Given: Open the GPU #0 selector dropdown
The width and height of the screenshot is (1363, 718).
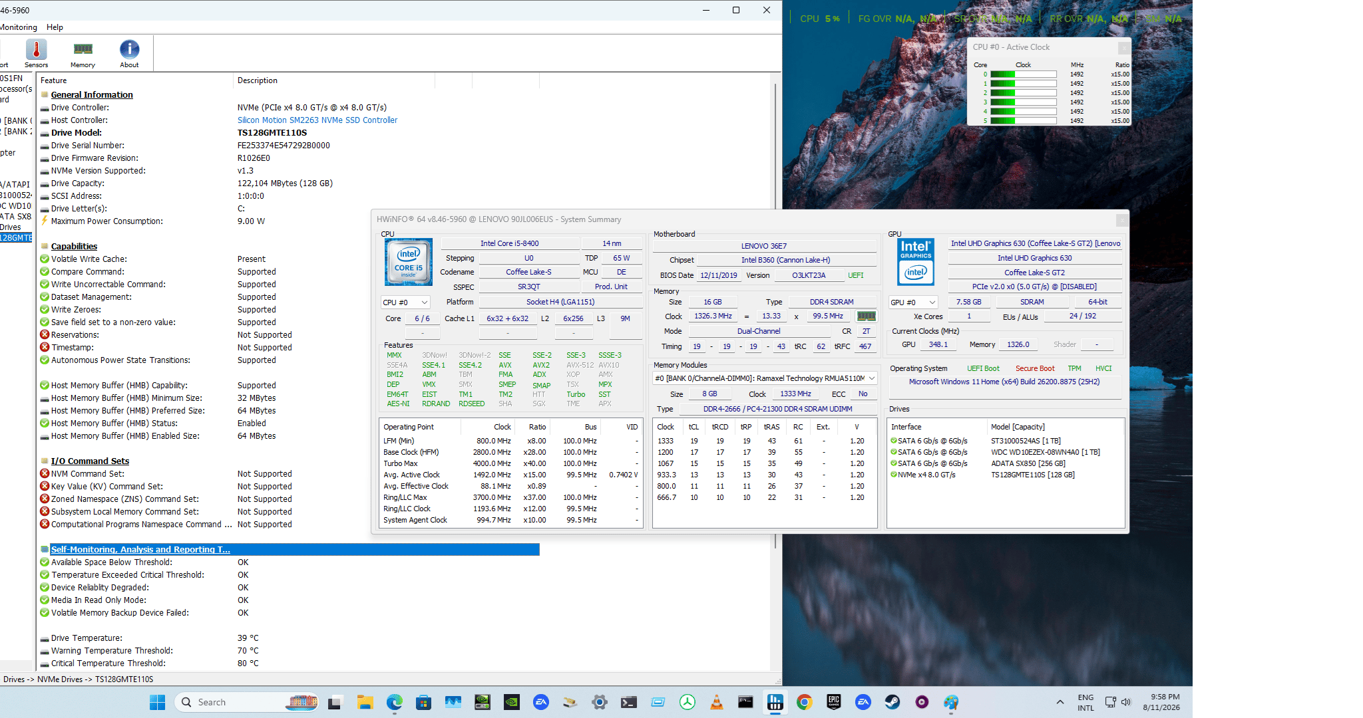Looking at the screenshot, I should (x=913, y=302).
